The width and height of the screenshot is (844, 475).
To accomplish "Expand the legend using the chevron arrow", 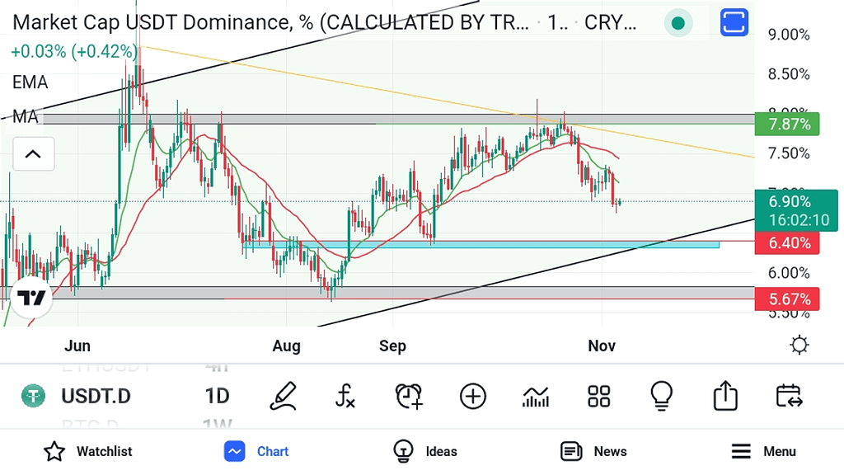I will (x=33, y=154).
